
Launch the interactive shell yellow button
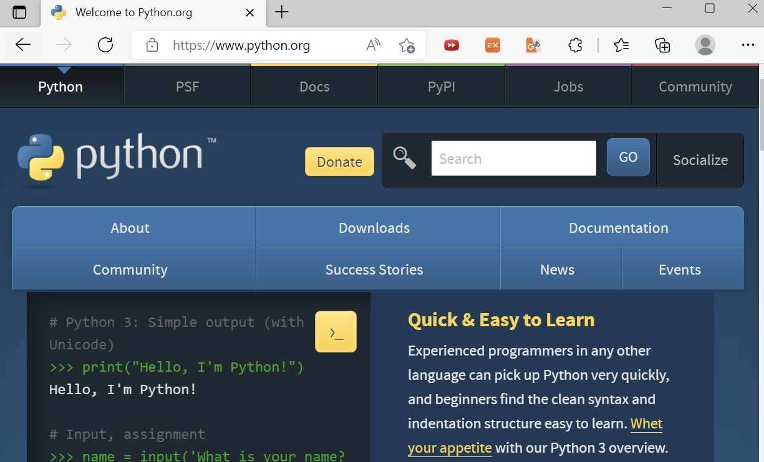click(336, 332)
